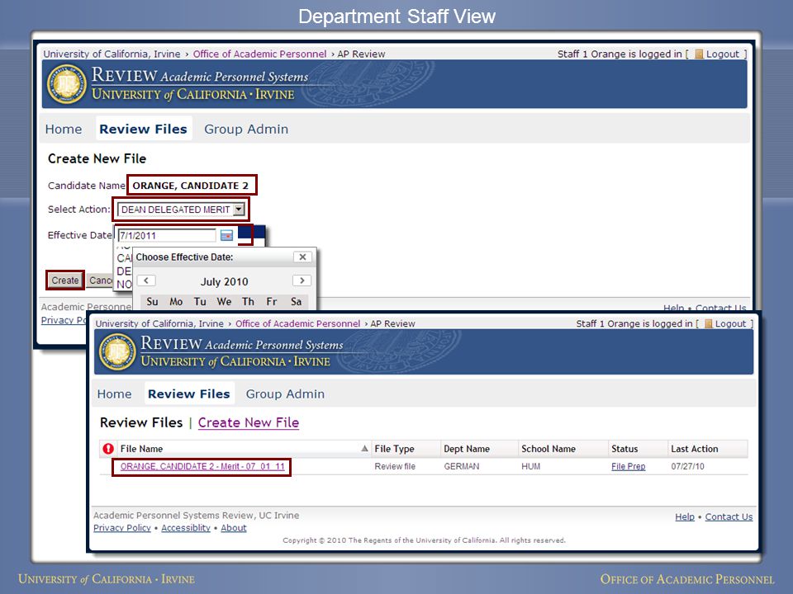Click the Create New File link
The height and width of the screenshot is (594, 793).
(249, 422)
